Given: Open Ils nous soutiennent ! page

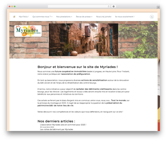Looking at the screenshot, I should click(x=125, y=17).
